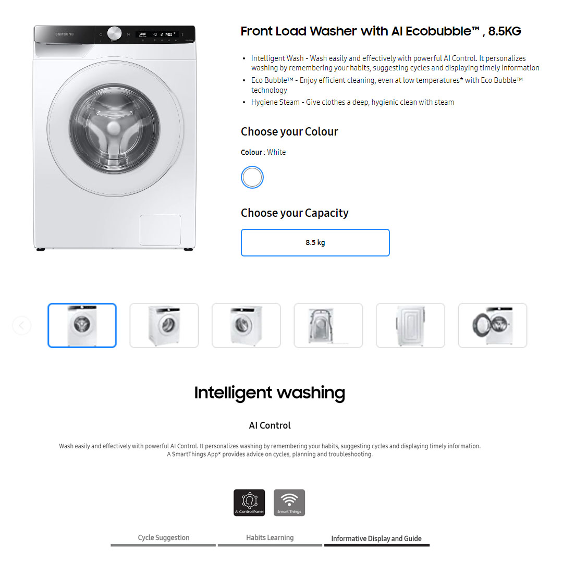Go to the previous thumbnail with the left arrow

[21, 325]
